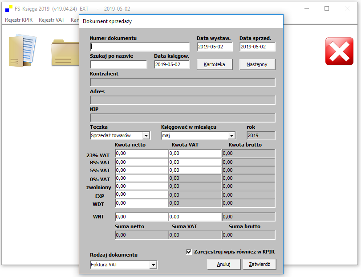Click the Kontrahent field

tap(183, 83)
